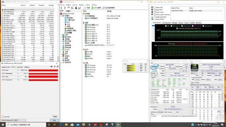The image size is (226, 127).
Task: Go forward in AIDA64 toolbar
Action: 65,8
